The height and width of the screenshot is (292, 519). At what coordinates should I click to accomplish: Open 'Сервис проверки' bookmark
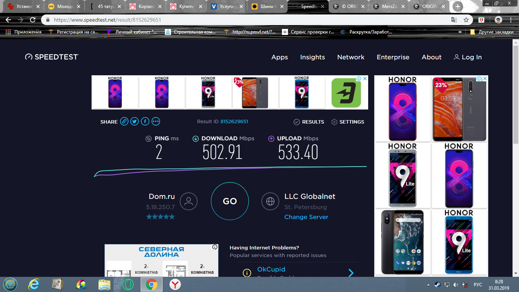pos(308,32)
